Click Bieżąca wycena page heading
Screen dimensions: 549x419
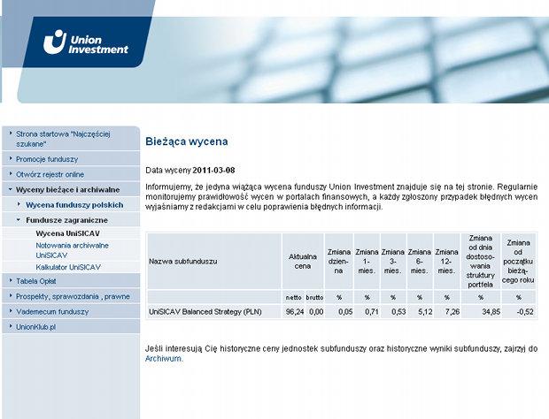187,141
